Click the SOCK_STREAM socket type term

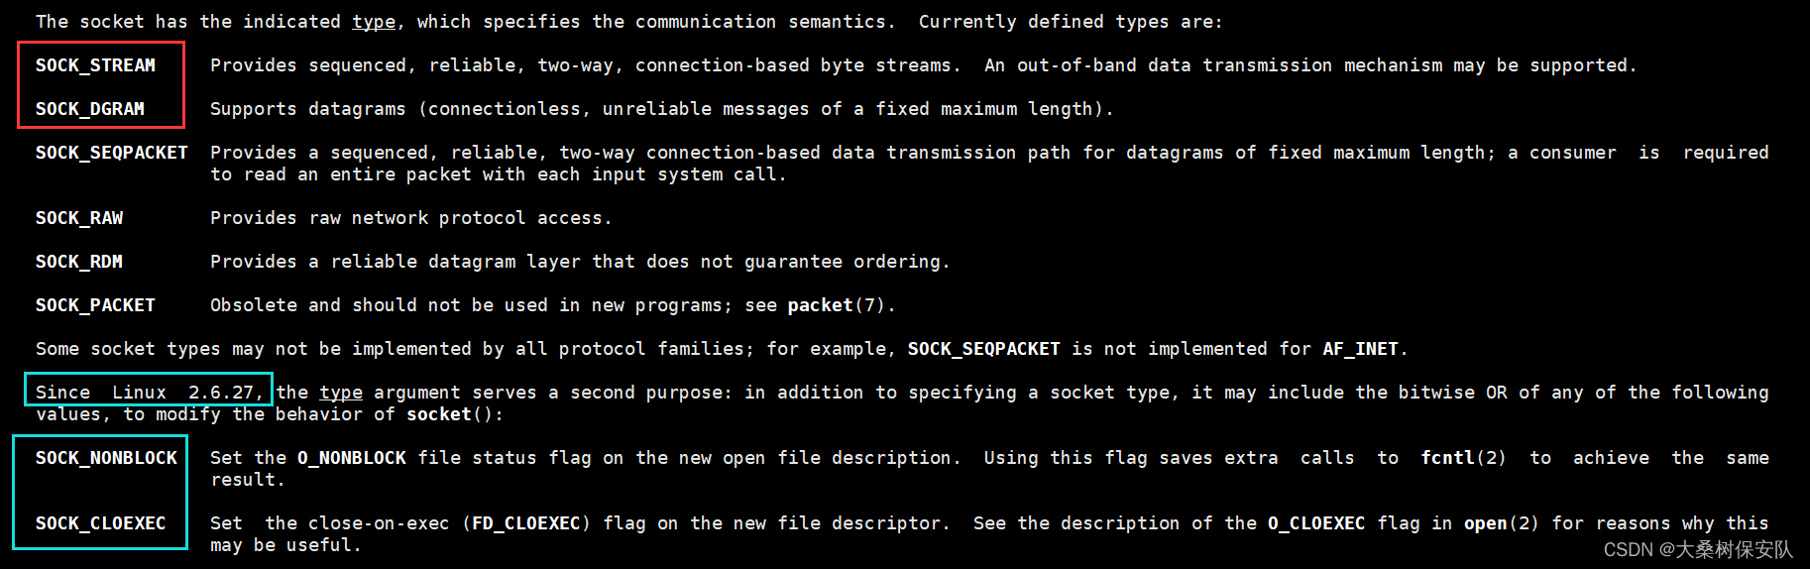tap(95, 65)
